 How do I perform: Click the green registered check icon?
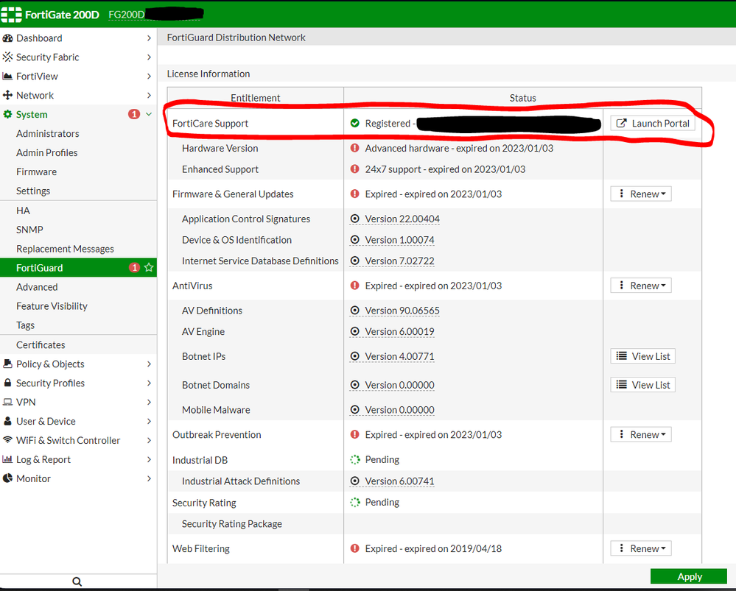(355, 123)
